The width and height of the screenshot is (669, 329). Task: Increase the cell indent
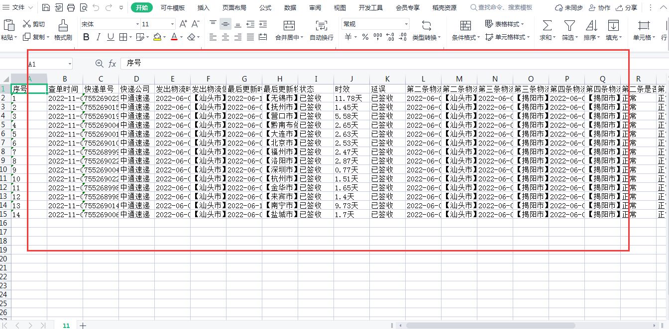(x=263, y=24)
